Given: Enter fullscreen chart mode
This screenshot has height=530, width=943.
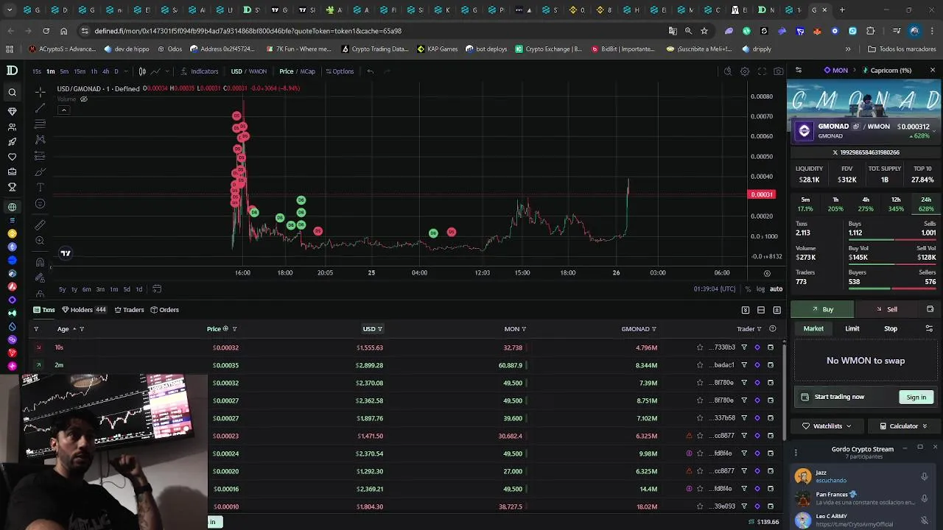Looking at the screenshot, I should point(762,71).
